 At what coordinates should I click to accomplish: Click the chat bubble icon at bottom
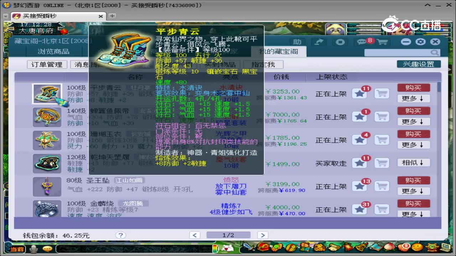47,249
